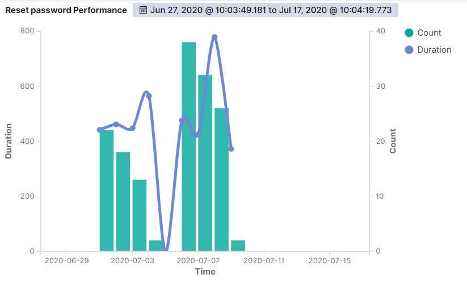Toggle the Count series legend label
Screen dimensions: 467x283
[x=429, y=33]
